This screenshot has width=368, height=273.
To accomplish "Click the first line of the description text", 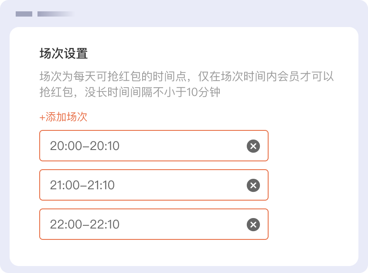I will 187,77.
